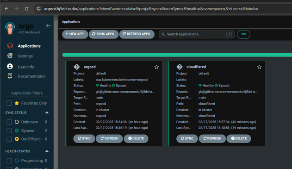Click the version text v3.0.0+6daaac5
The width and height of the screenshot is (292, 169).
pos(29,32)
